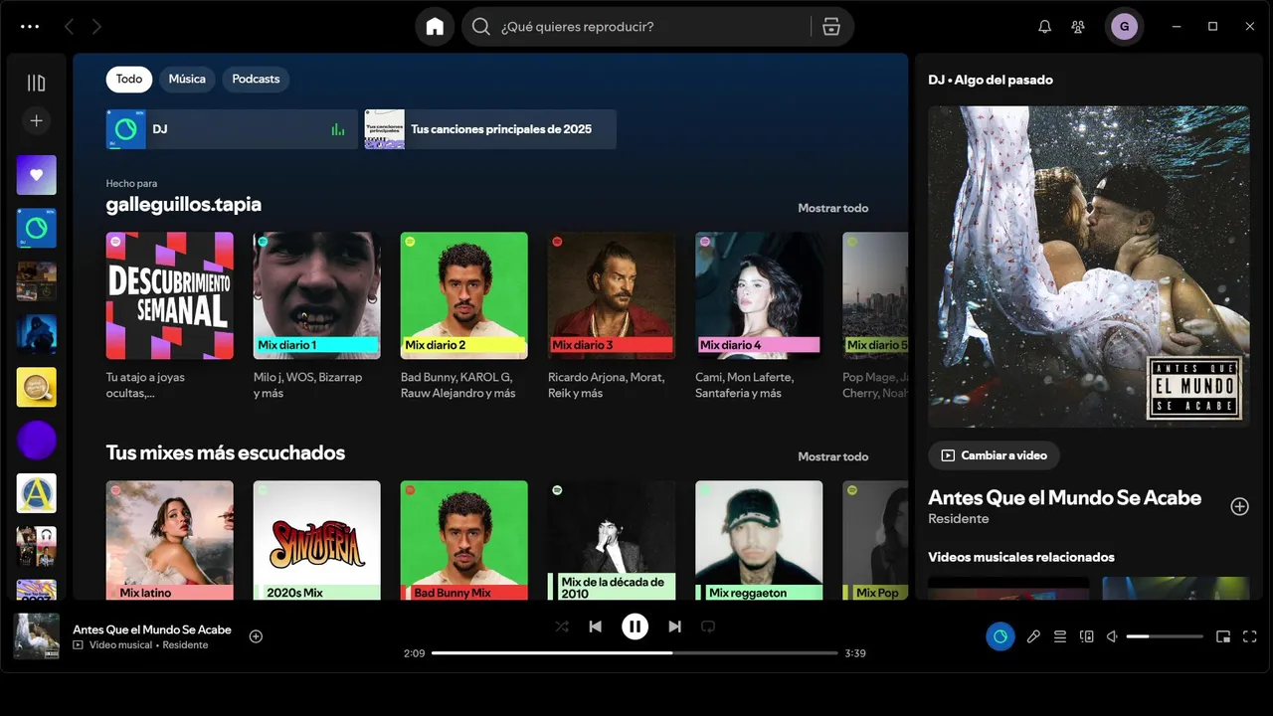Expand Your Library sidebar icon
This screenshot has width=1273, height=716.
pos(37,83)
